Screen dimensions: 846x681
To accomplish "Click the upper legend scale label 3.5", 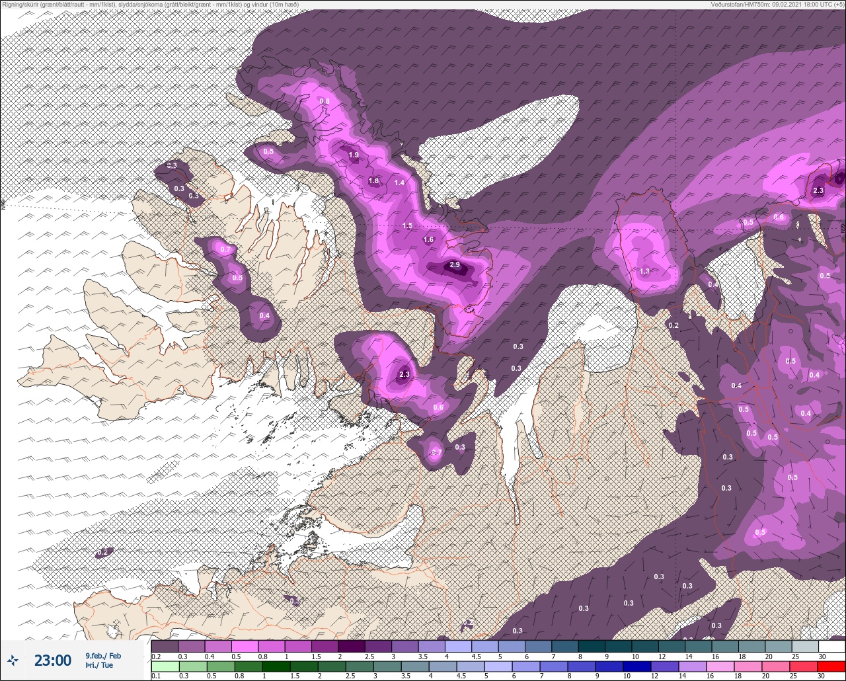I will (422, 657).
